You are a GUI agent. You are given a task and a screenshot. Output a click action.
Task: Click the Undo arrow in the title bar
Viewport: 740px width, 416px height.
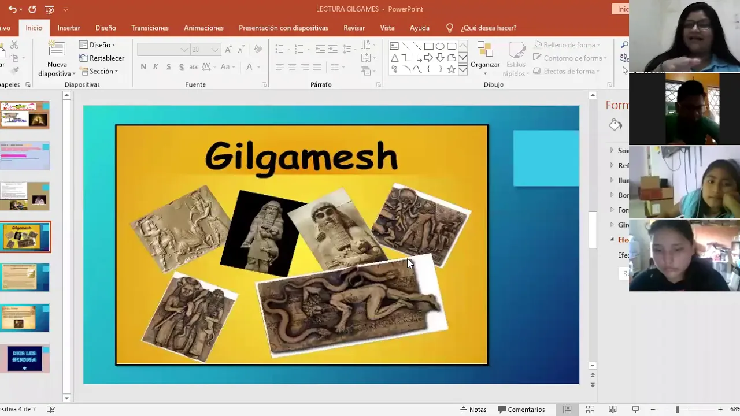(12, 9)
